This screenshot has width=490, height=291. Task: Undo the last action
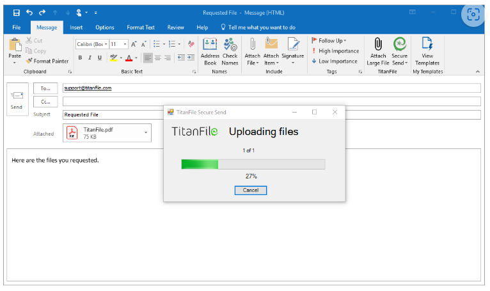[29, 13]
